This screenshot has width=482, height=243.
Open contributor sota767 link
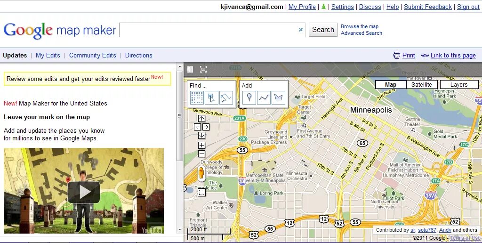427,230
